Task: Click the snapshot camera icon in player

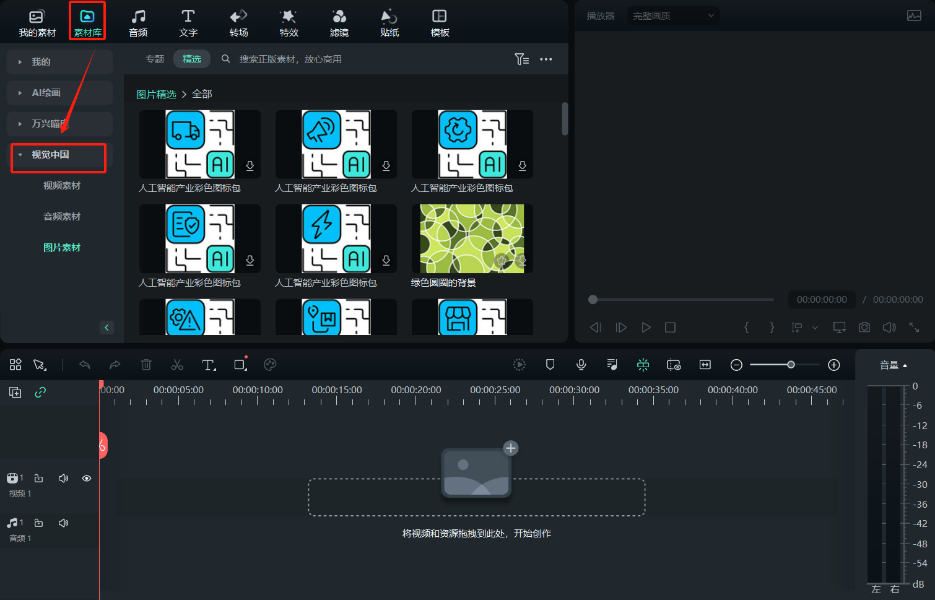Action: (864, 327)
